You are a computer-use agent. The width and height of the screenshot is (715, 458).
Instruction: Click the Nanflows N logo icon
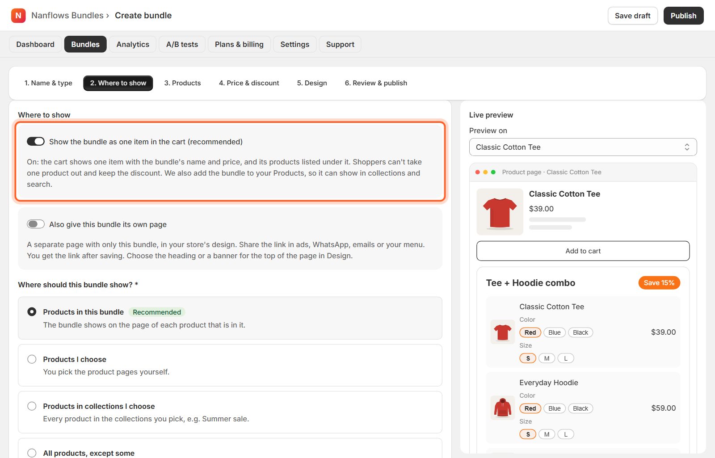[18, 16]
